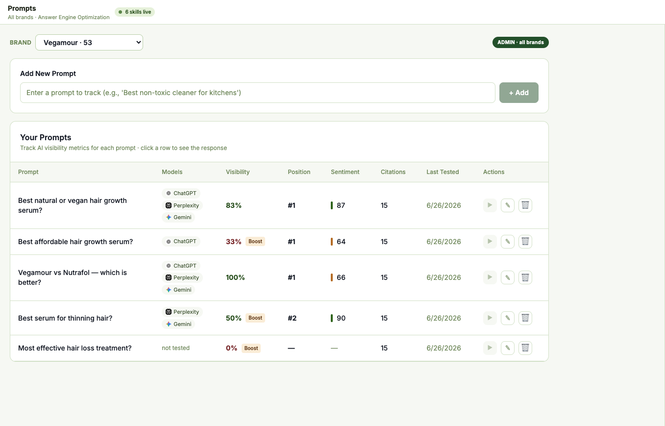Delete 'Best serum for thinning hair' prompt

[x=525, y=318]
